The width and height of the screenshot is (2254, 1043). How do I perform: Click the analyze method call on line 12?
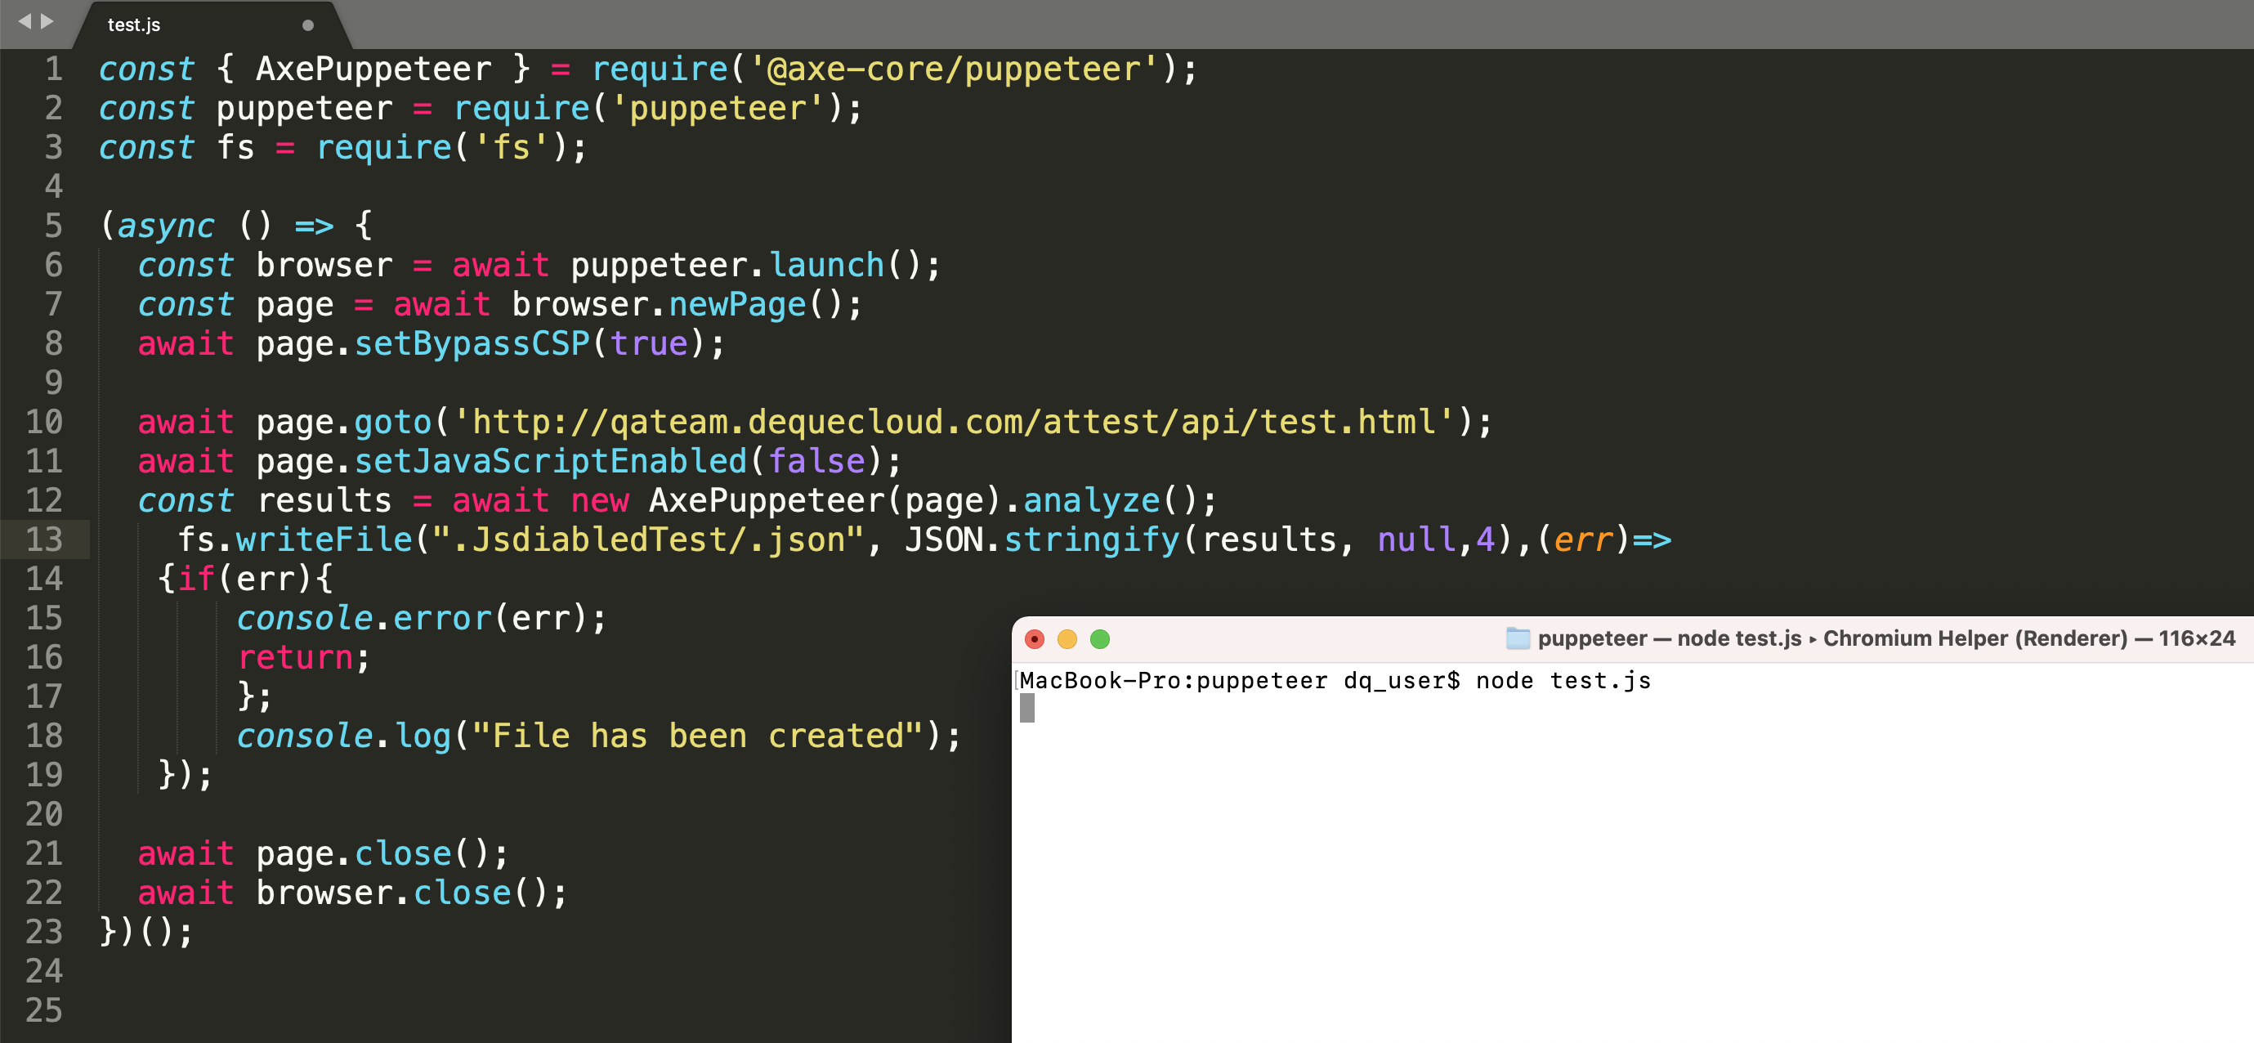pos(1091,500)
